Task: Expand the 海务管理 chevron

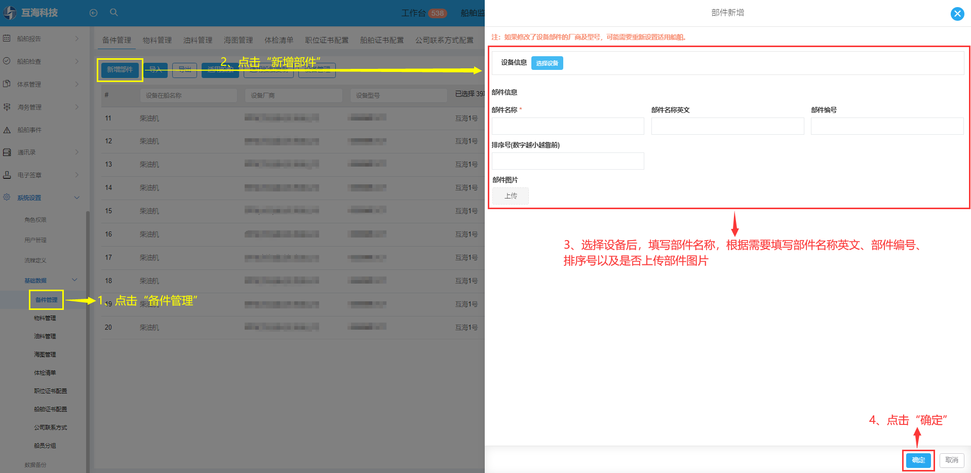Action: [77, 107]
